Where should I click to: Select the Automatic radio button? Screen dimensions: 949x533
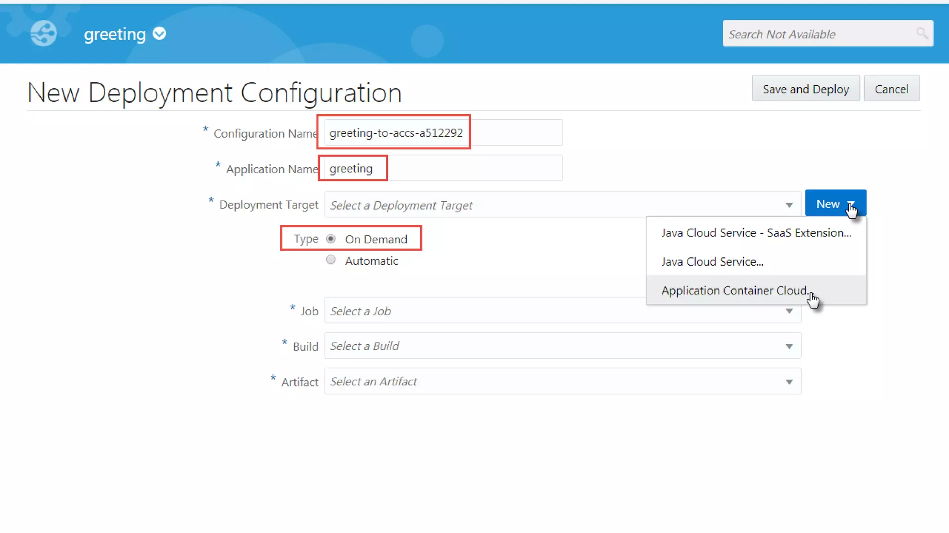(x=330, y=260)
